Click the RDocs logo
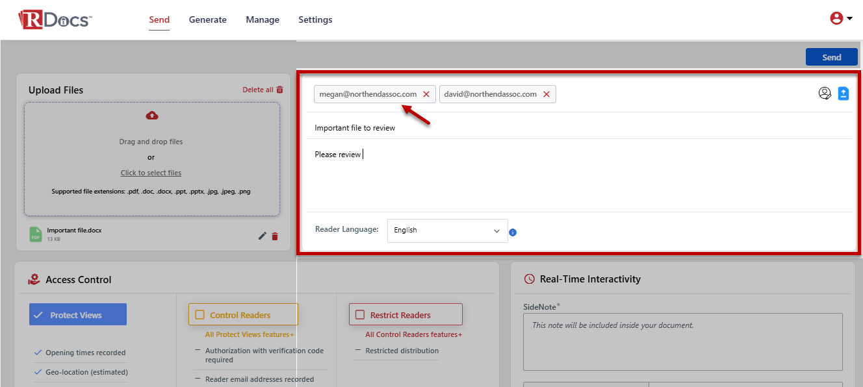Viewport: 863px width, 387px height. pos(55,19)
